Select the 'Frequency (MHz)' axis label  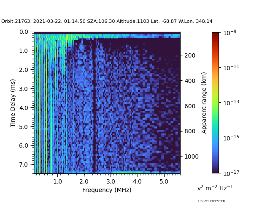[x=107, y=190]
